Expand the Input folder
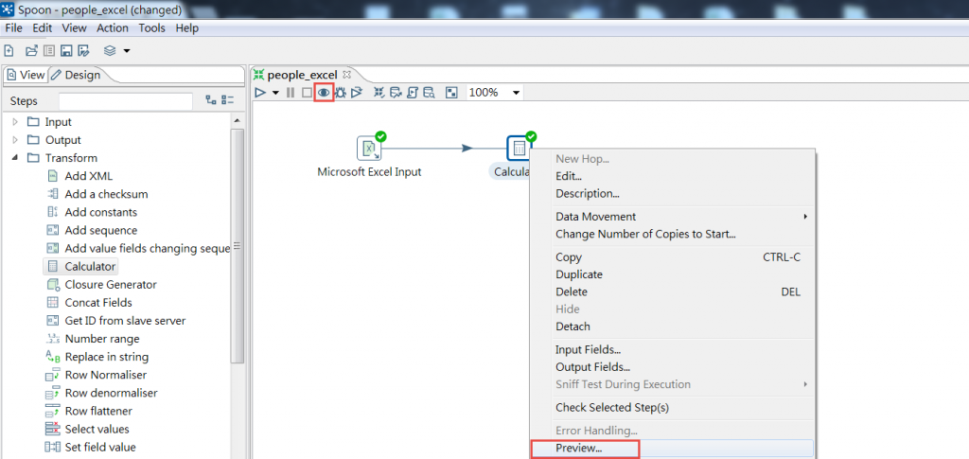 point(15,122)
